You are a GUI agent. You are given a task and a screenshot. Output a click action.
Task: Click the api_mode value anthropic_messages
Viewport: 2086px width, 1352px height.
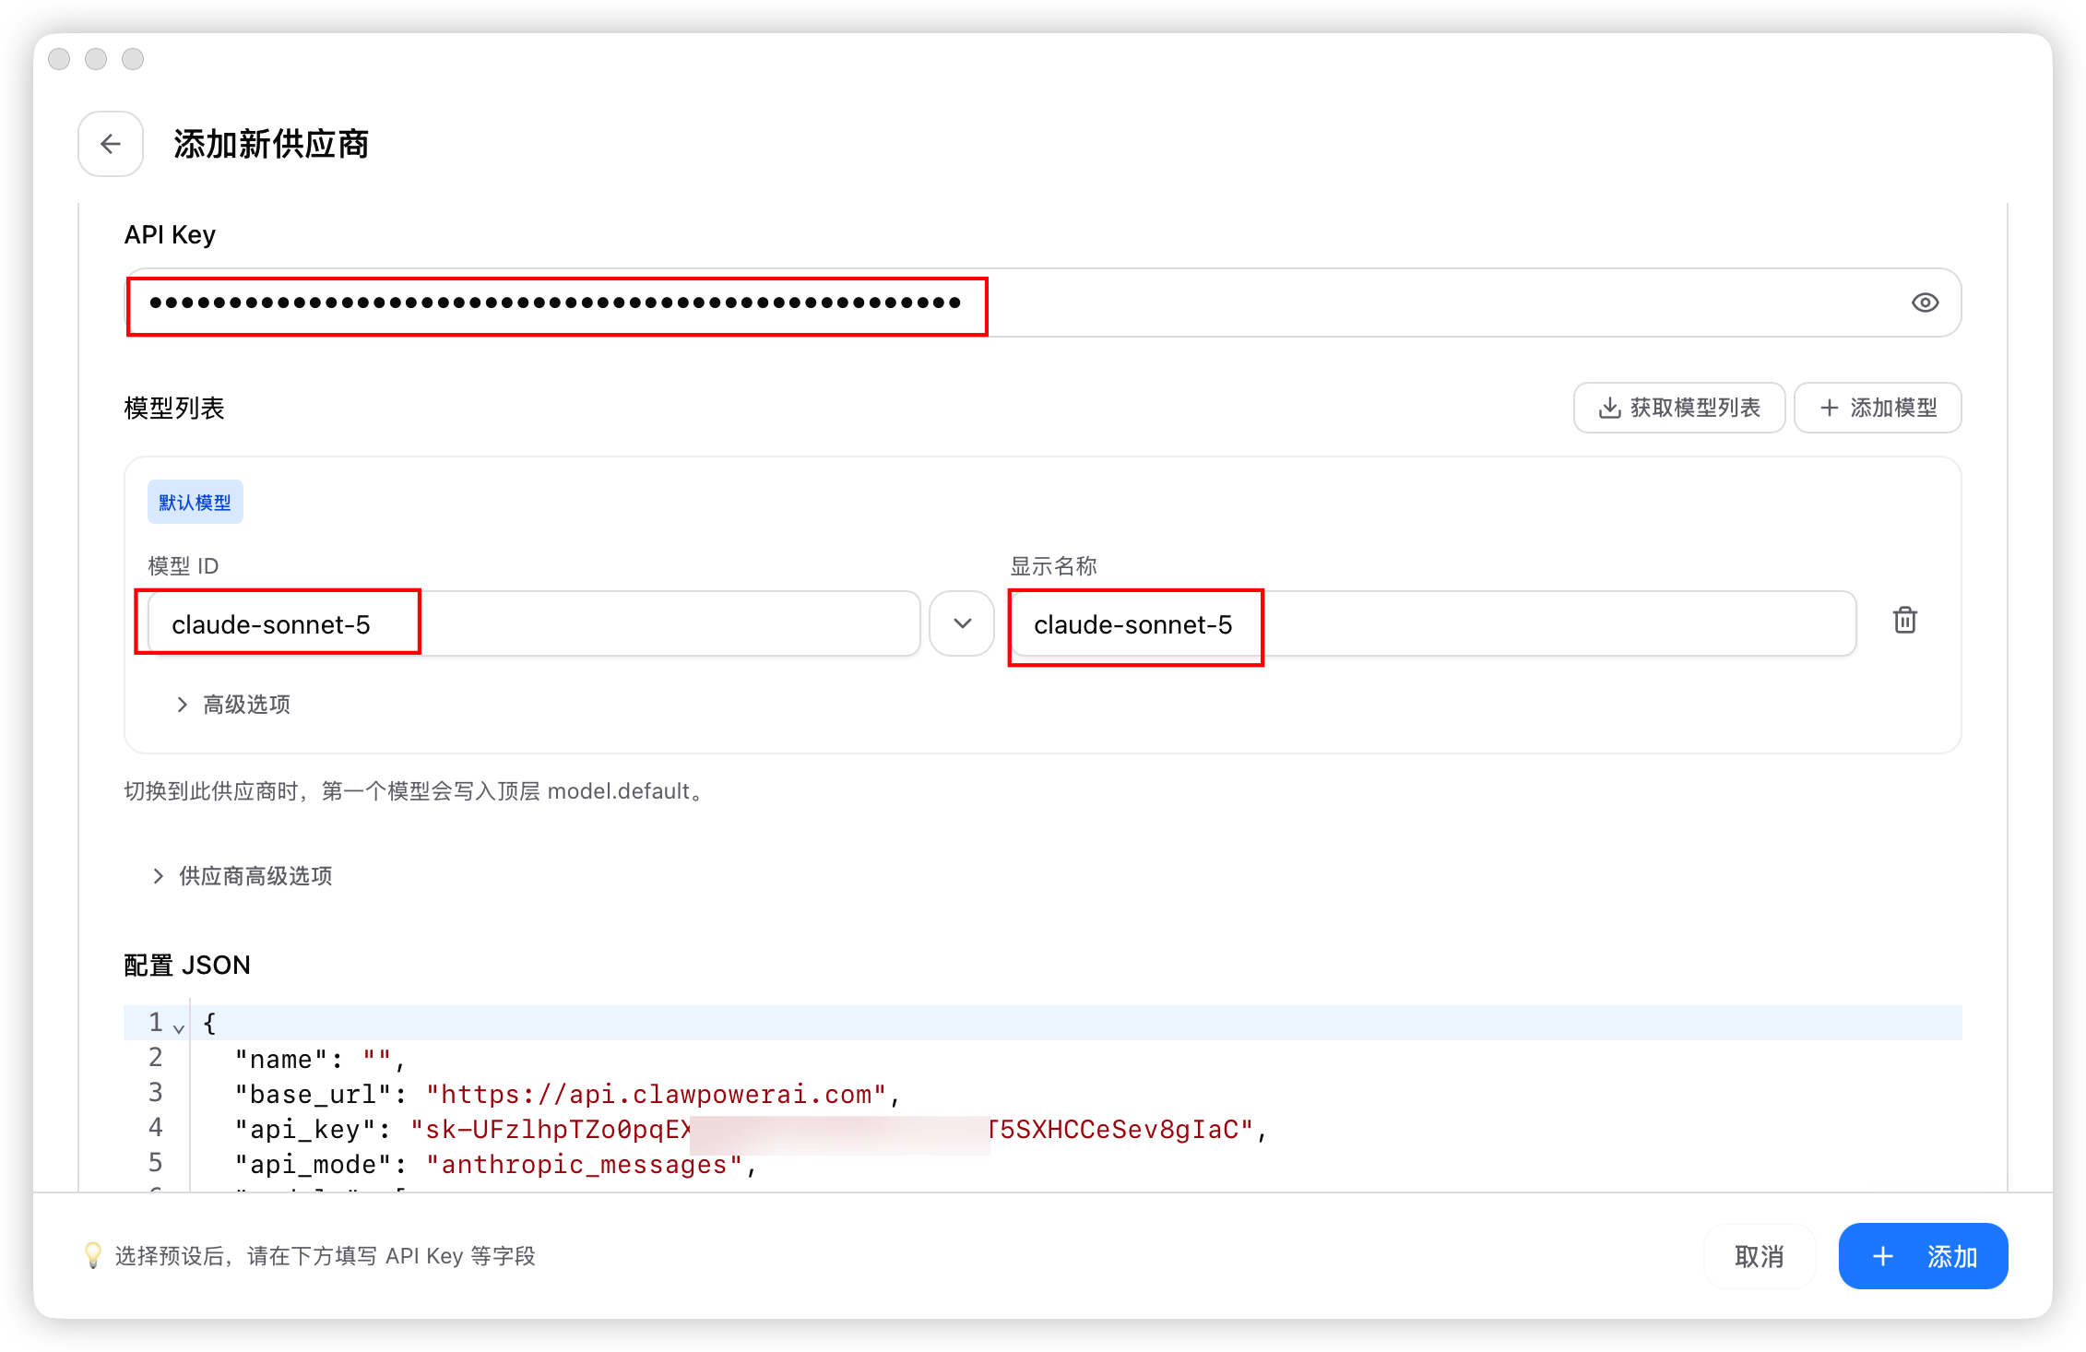[584, 1165]
